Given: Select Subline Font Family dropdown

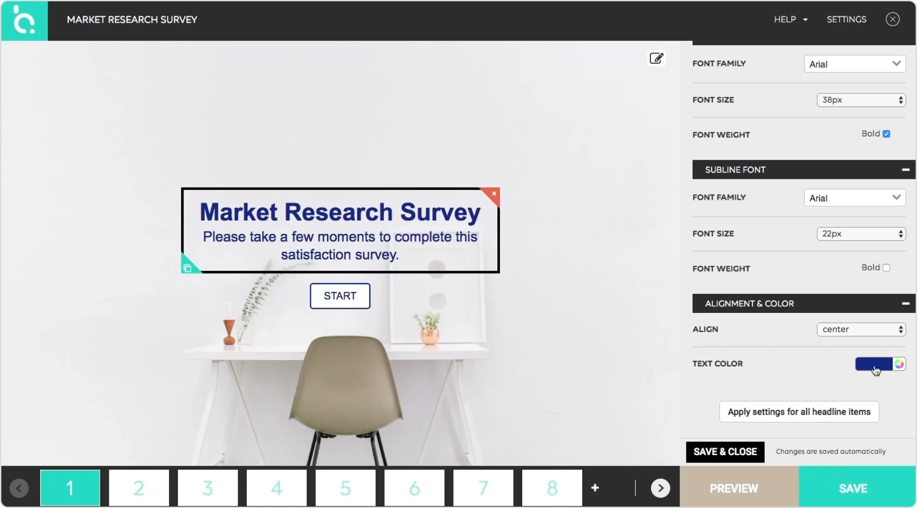Looking at the screenshot, I should click(855, 198).
